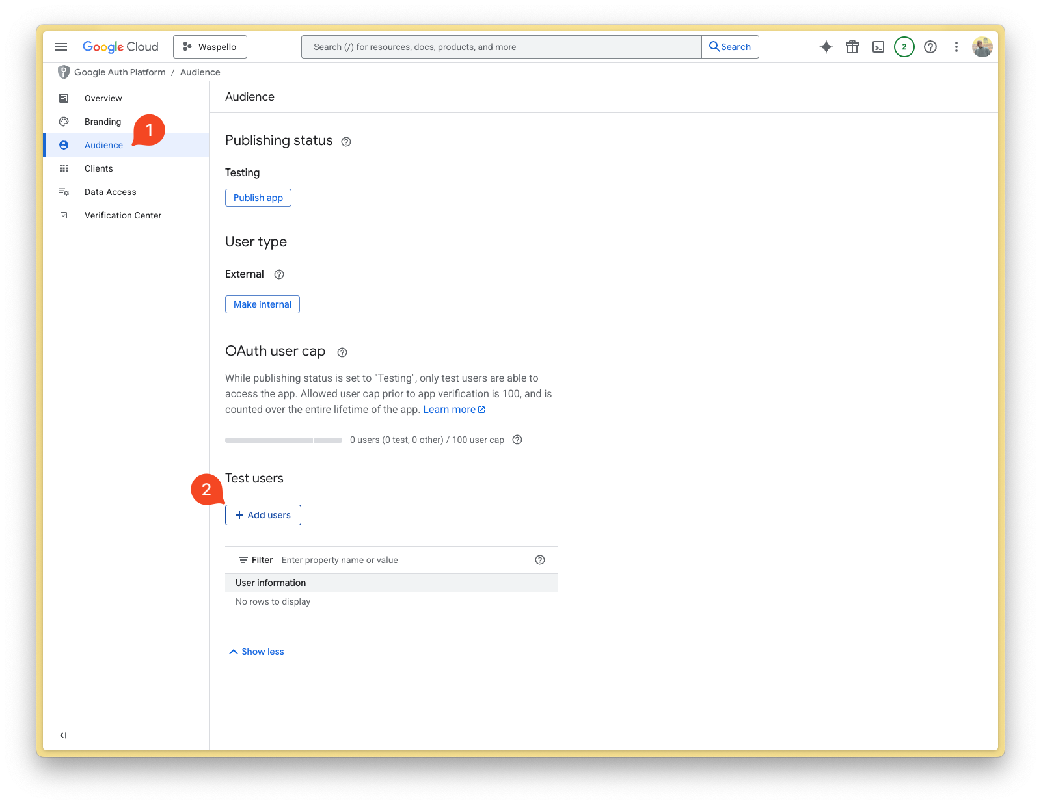Click the Publish app button
Image resolution: width=1041 pixels, height=805 pixels.
click(258, 198)
